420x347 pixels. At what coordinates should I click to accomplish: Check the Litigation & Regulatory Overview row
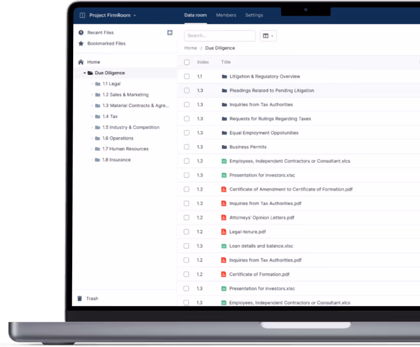coord(187,76)
